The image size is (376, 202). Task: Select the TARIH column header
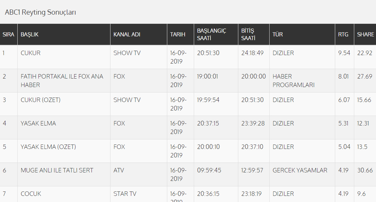(178, 34)
